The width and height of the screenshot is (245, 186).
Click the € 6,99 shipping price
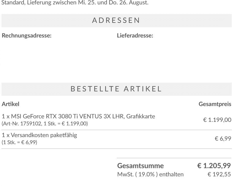coord(223,139)
